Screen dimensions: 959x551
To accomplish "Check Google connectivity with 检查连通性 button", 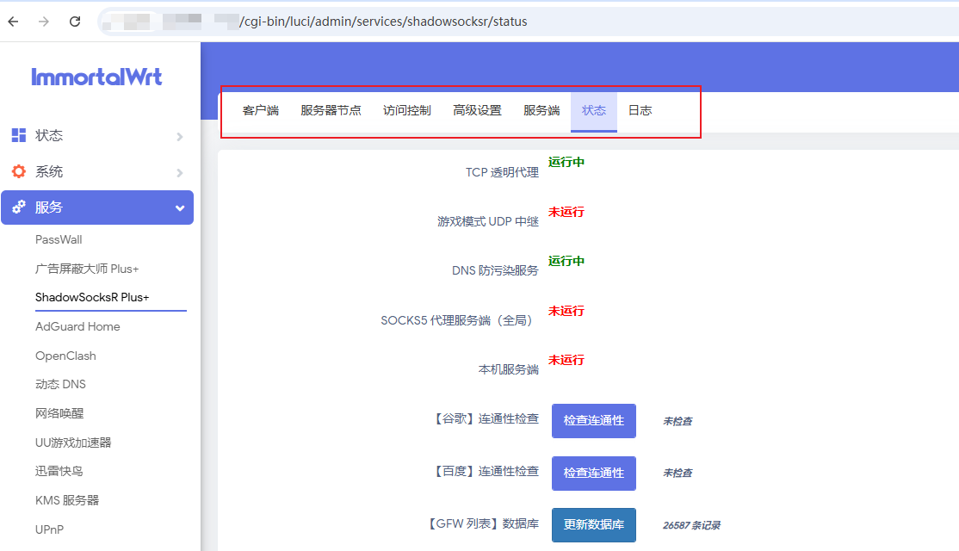I will (593, 421).
